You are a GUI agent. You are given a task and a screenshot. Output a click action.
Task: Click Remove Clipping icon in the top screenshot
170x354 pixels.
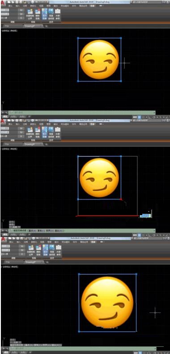click(x=38, y=13)
